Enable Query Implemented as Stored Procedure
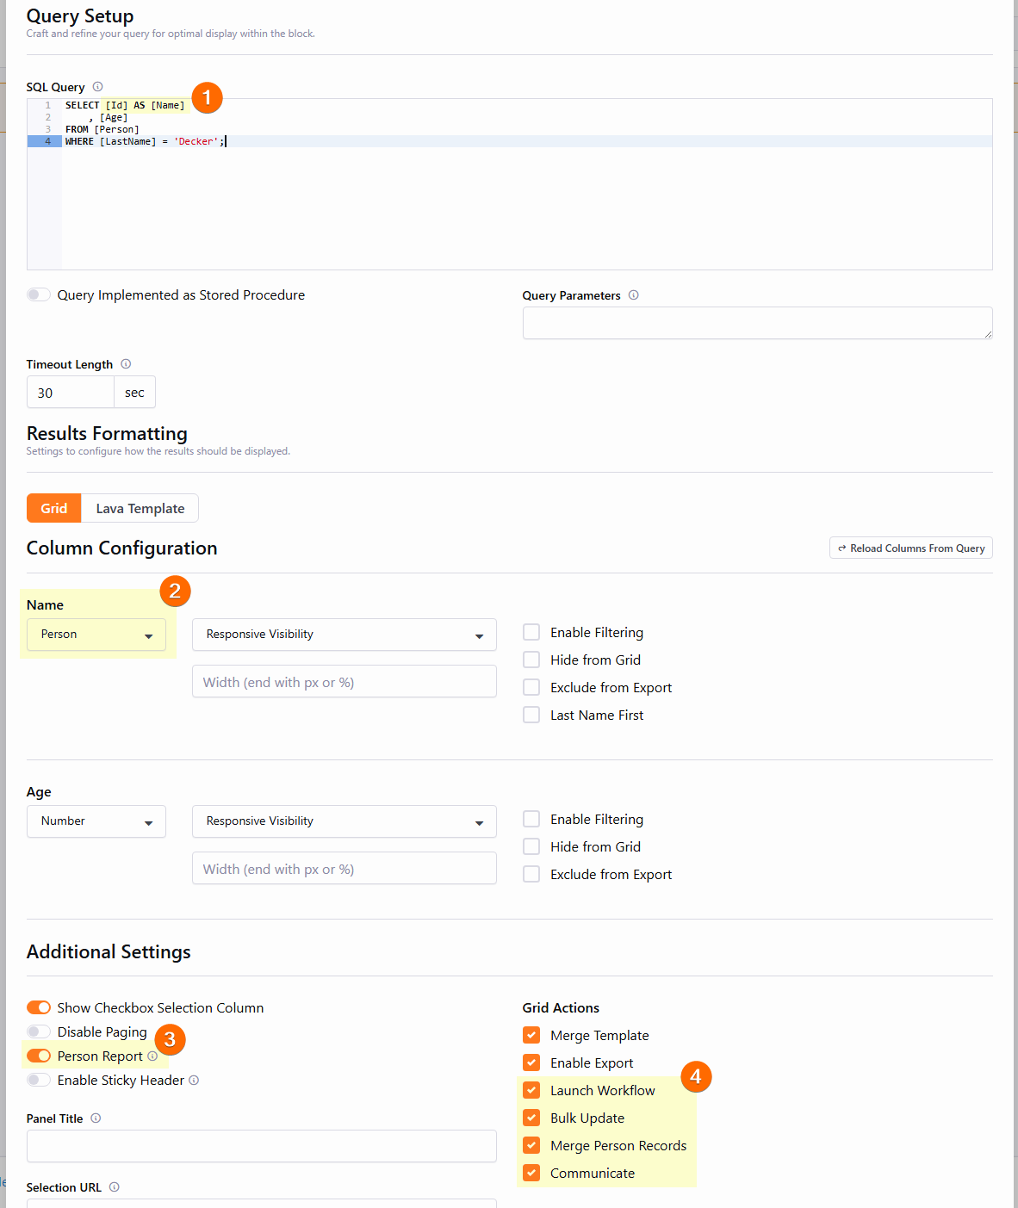Screen dimensions: 1018x1208 [38, 294]
